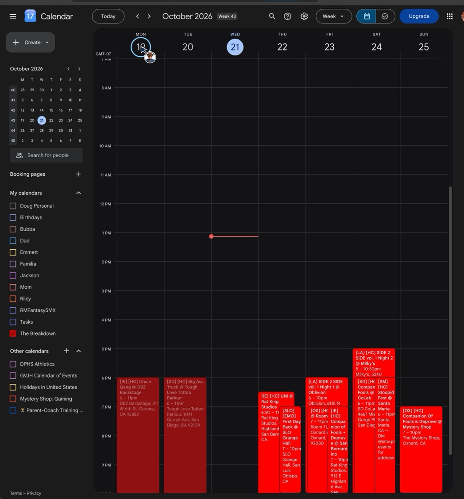Toggle Mom calendar checkbox
The image size is (464, 499).
(x=13, y=287)
